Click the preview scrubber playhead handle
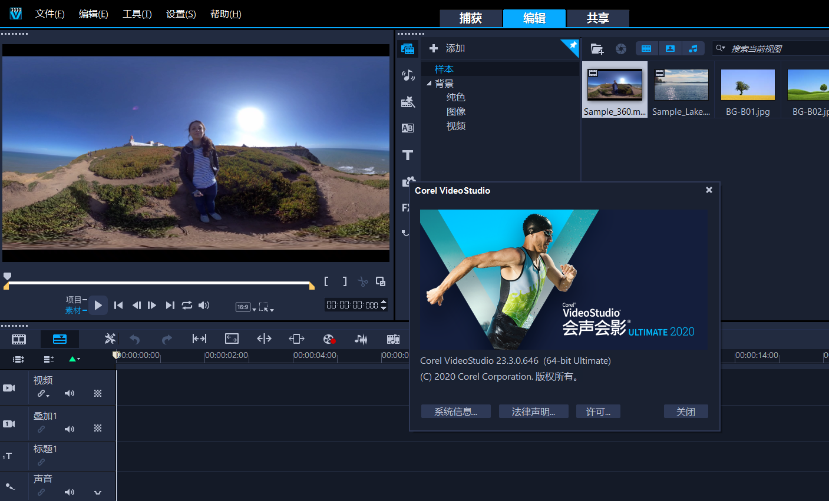Viewport: 829px width, 501px height. [7, 276]
